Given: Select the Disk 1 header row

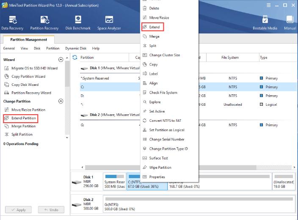Looking at the screenshot, I should coord(110,68).
